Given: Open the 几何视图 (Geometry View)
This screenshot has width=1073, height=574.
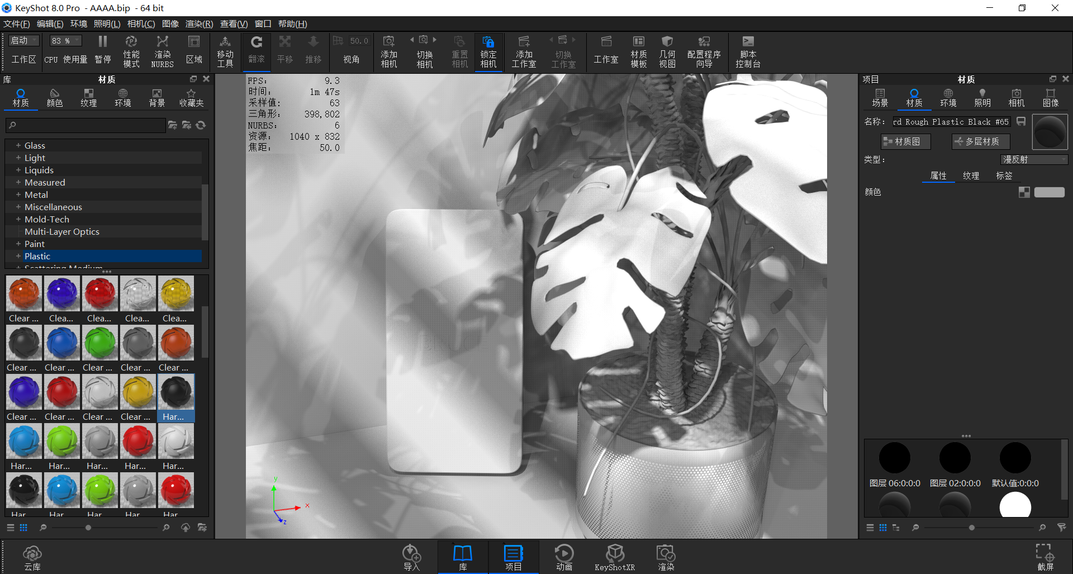Looking at the screenshot, I should pos(667,50).
